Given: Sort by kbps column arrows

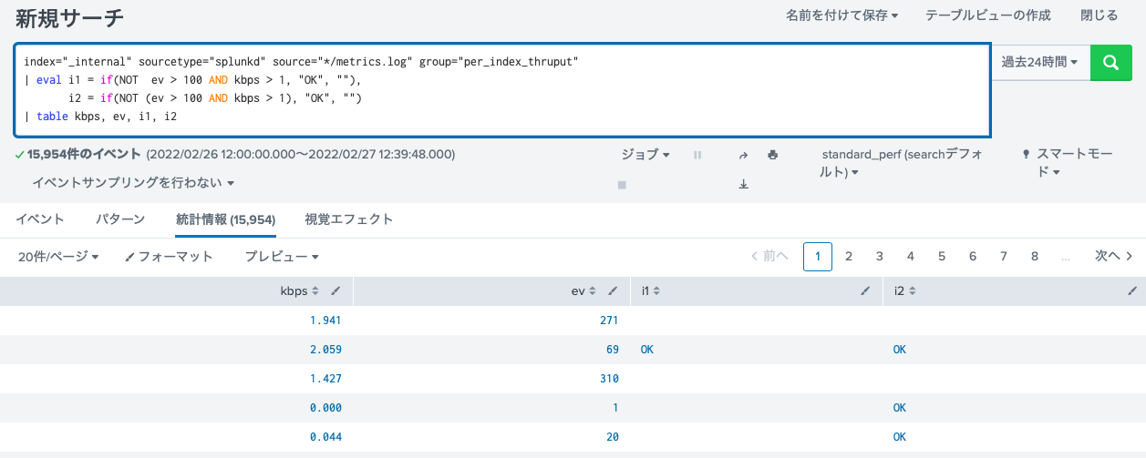Looking at the screenshot, I should tap(315, 291).
